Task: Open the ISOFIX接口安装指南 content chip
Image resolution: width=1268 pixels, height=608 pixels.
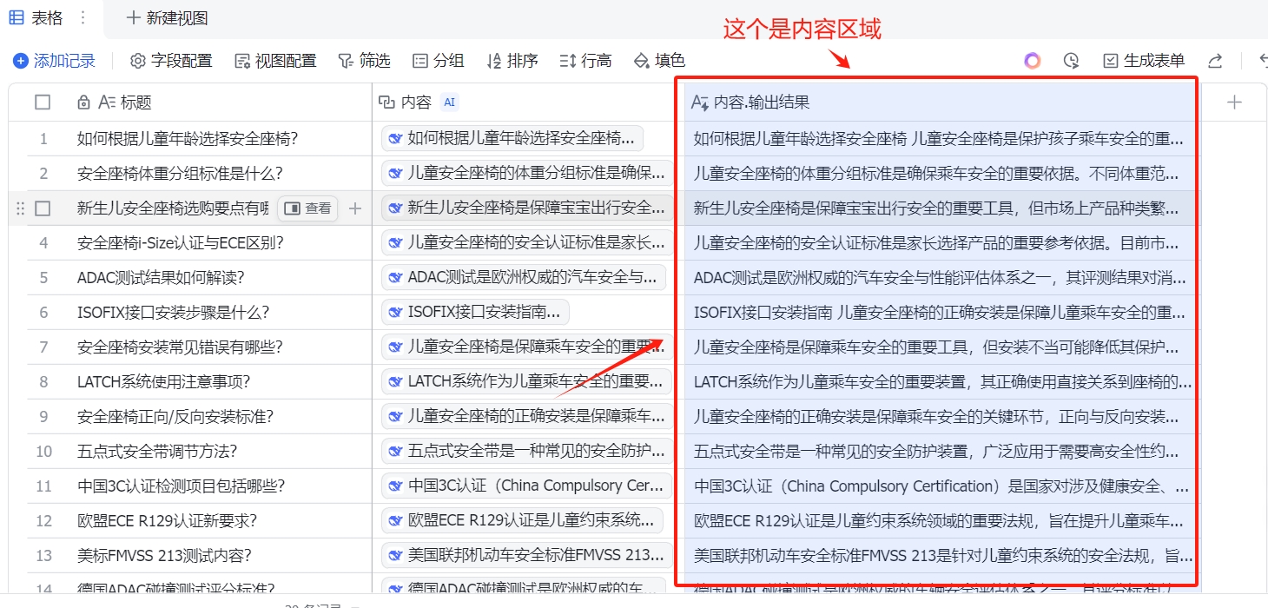Action: (476, 312)
